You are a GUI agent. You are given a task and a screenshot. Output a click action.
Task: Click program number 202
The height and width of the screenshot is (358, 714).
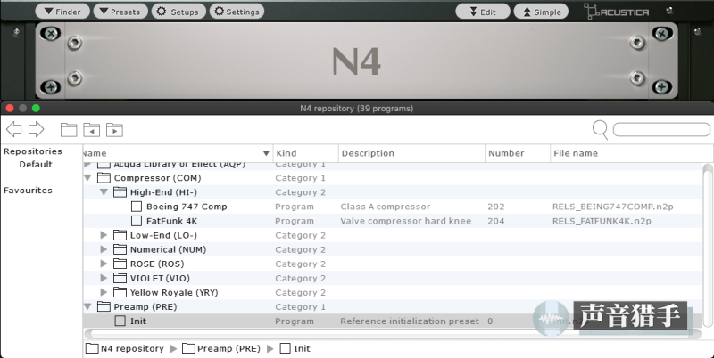pyautogui.click(x=496, y=207)
